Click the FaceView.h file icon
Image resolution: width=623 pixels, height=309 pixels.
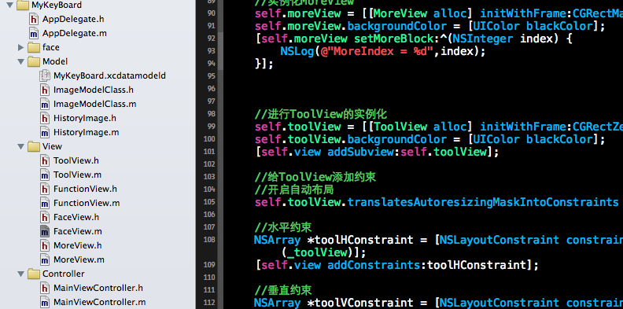tap(45, 217)
